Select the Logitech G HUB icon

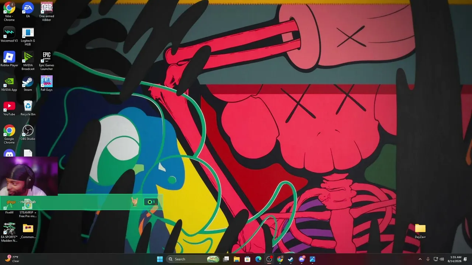coord(28,36)
